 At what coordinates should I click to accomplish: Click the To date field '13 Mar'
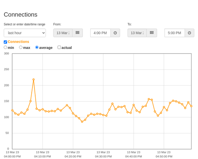point(137,33)
